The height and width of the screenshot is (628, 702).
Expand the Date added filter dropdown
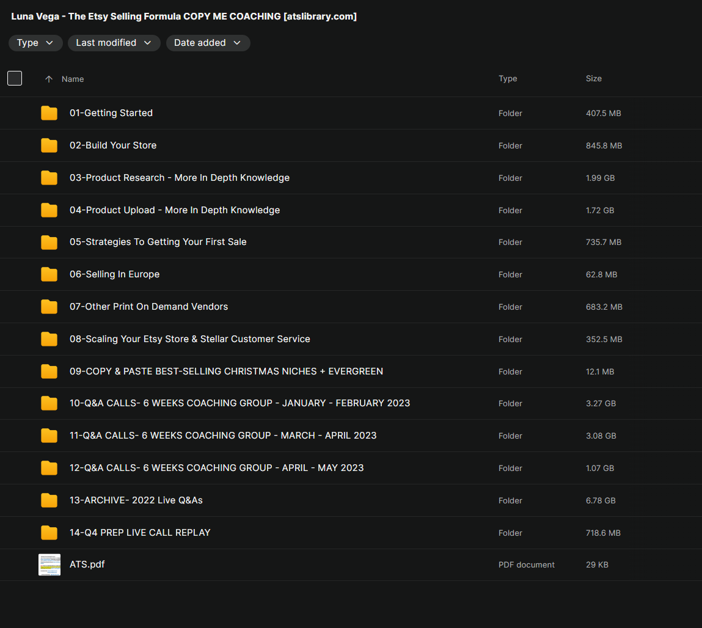(208, 43)
